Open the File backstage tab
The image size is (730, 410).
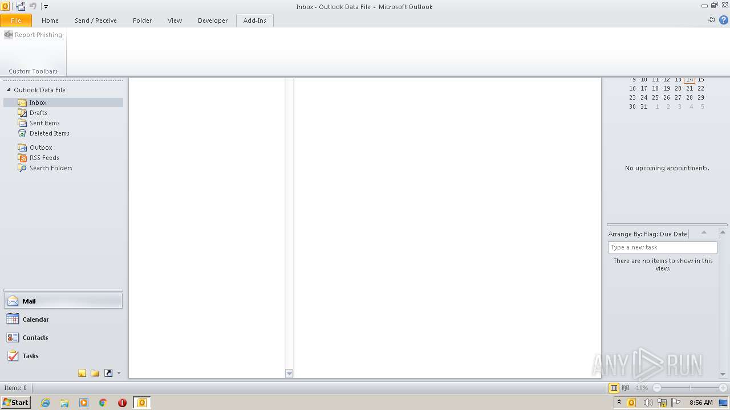[x=16, y=20]
